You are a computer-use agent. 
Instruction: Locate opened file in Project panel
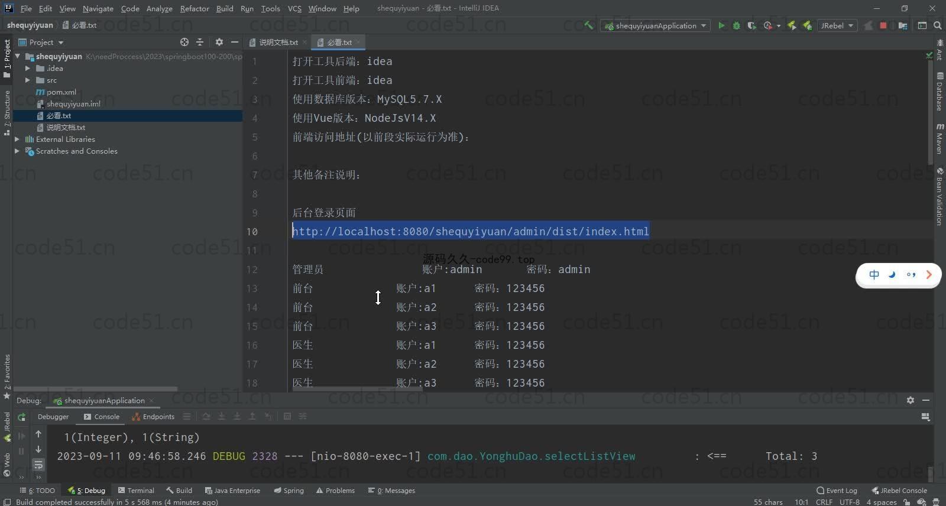pos(184,42)
